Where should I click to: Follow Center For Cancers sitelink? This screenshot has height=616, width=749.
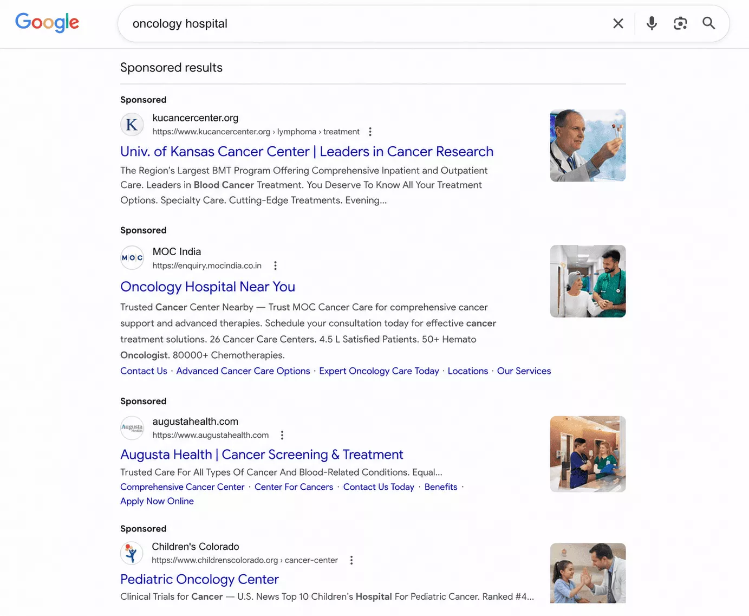[294, 487]
